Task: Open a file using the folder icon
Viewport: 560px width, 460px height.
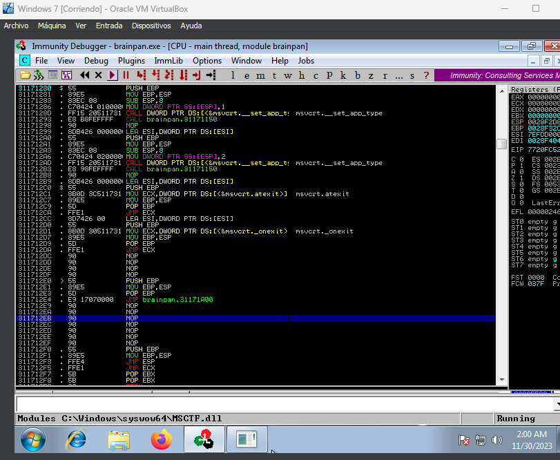Action: click(25, 75)
